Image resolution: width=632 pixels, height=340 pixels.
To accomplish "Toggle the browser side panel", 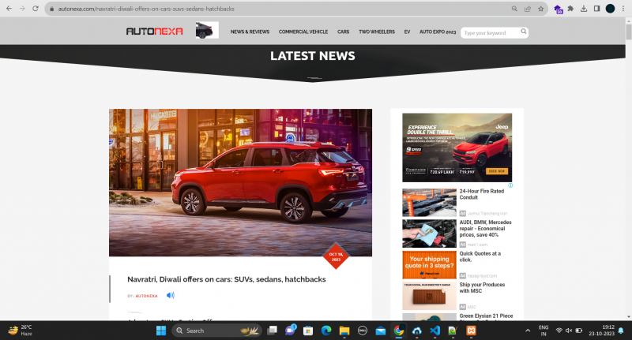I will (596, 9).
